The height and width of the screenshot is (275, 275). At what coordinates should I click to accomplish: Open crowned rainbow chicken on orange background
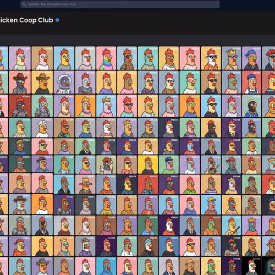85,106
